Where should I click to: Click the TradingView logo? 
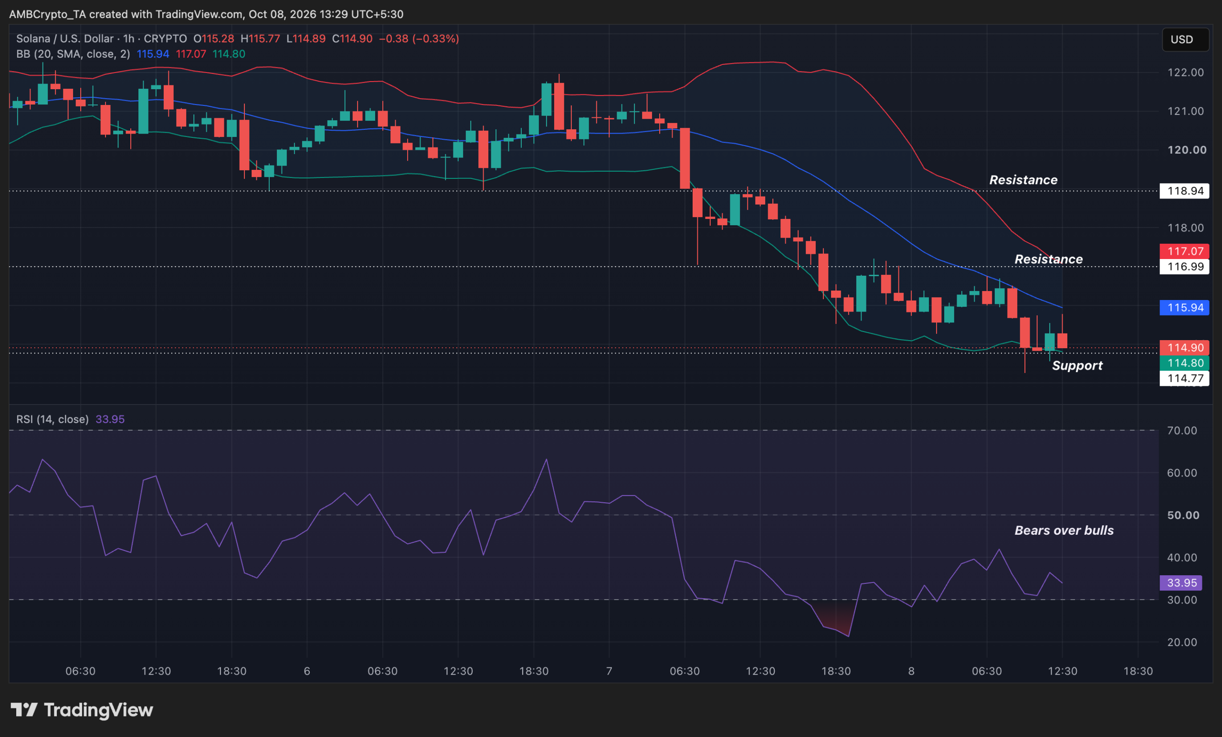pos(82,710)
